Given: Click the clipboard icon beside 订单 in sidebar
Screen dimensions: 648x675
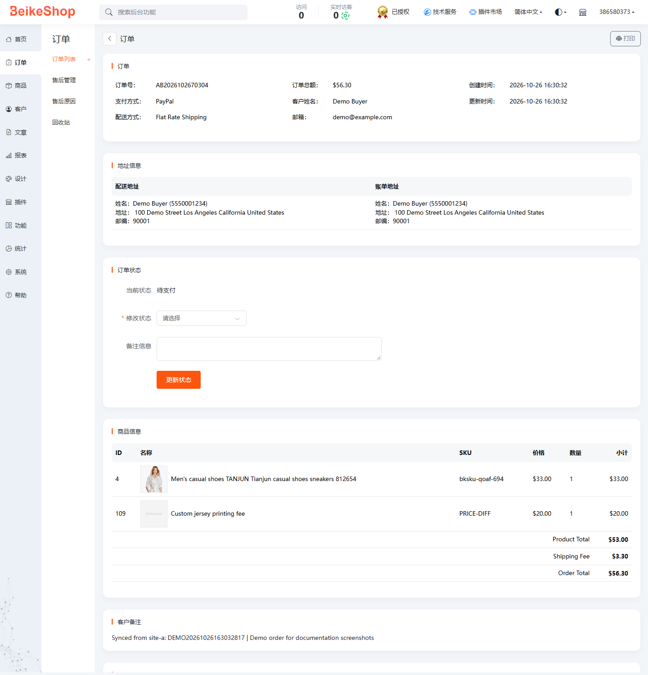Looking at the screenshot, I should click(x=9, y=63).
